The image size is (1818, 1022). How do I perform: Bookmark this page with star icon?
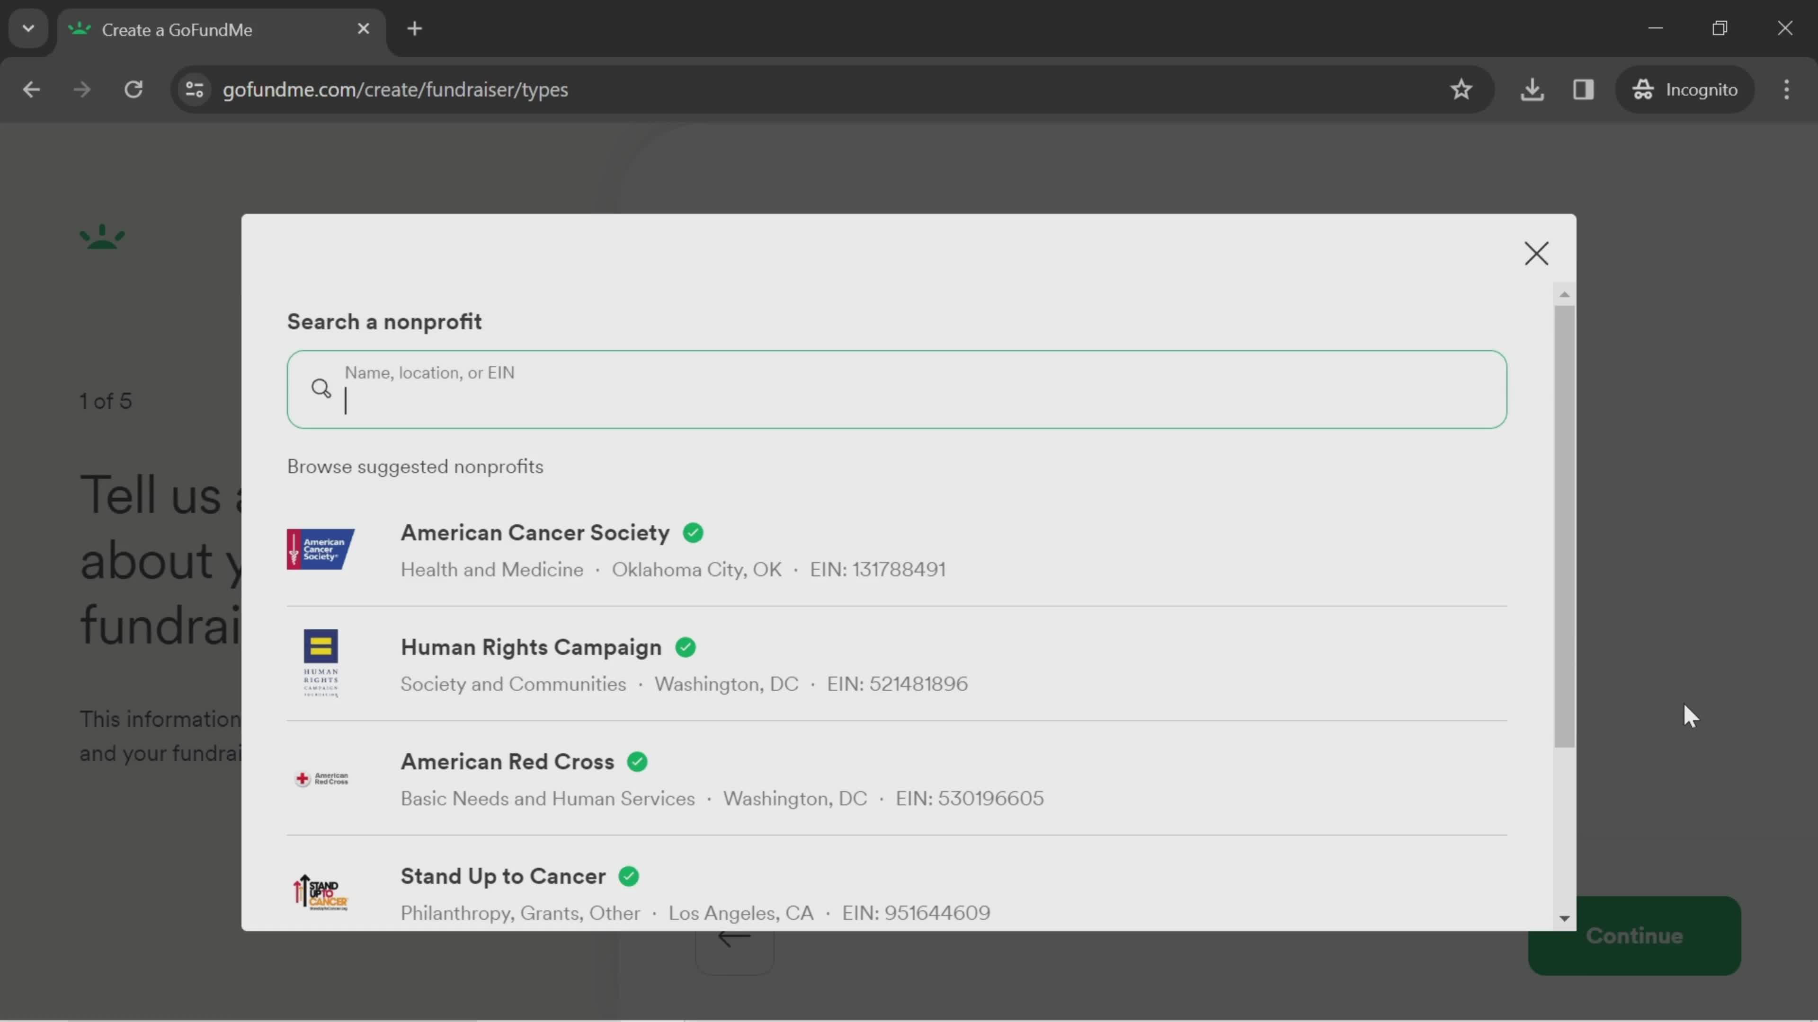pos(1461,89)
